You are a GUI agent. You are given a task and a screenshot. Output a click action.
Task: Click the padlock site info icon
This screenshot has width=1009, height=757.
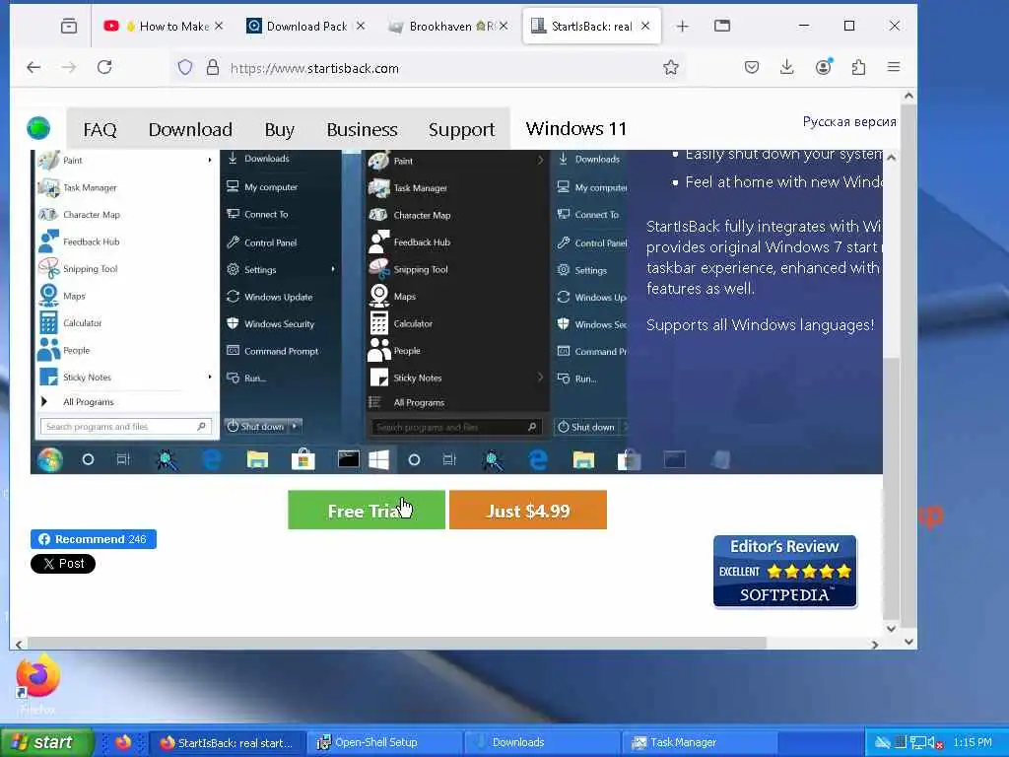coord(213,68)
